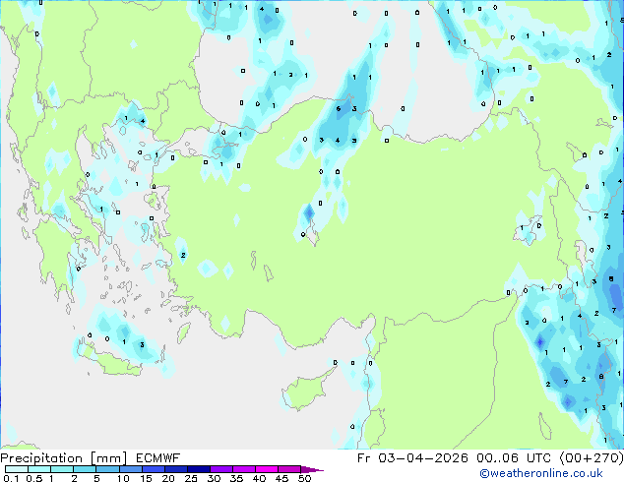Click the 0.1–0.5 mm legend color box
The width and height of the screenshot is (624, 482).
pyautogui.click(x=17, y=469)
